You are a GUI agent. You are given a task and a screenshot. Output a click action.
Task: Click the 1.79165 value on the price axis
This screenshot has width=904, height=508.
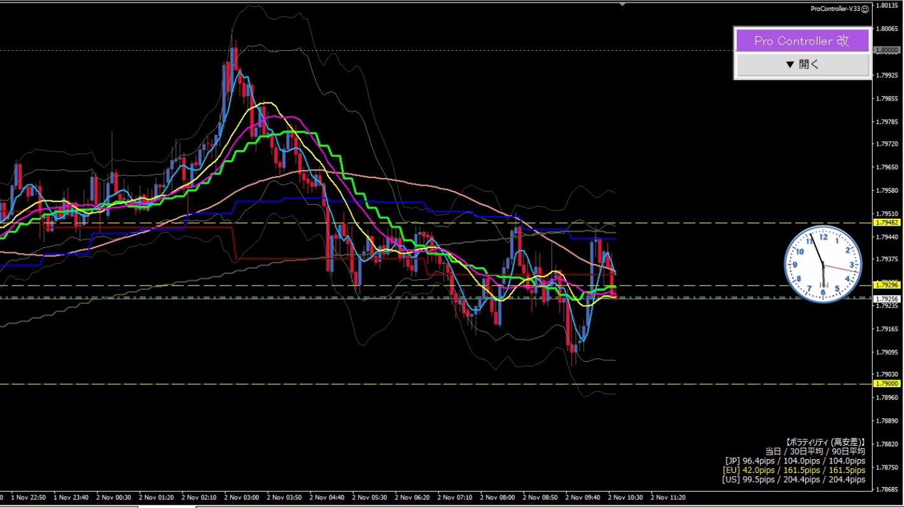(887, 329)
